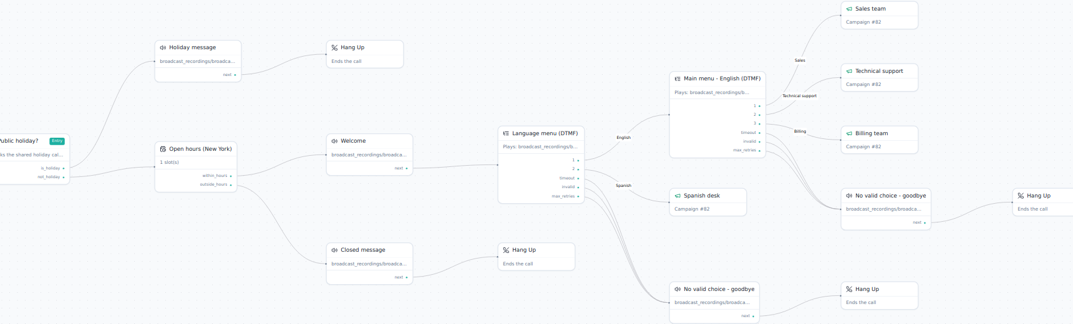1073x324 pixels.
Task: Click Main menu English output port 2
Action: tap(759, 115)
